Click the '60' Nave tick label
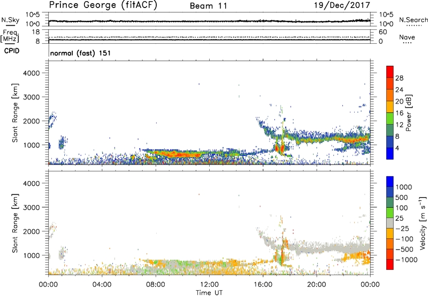The height and width of the screenshot is (296, 428). coord(383,32)
